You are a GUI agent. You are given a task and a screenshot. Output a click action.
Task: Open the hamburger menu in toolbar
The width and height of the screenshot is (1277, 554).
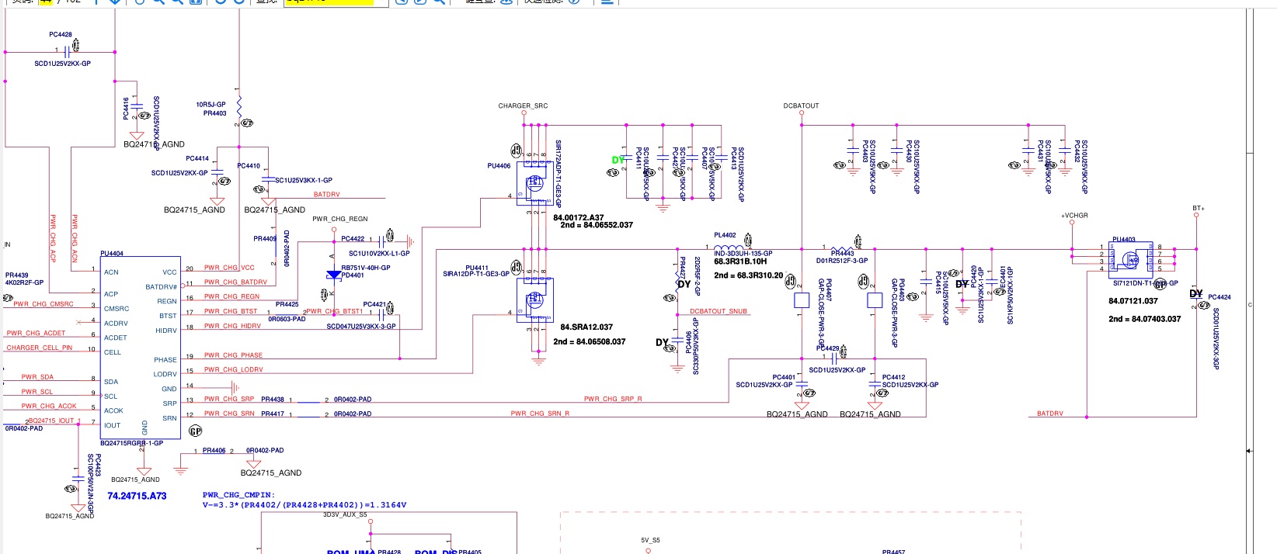(x=607, y=2)
